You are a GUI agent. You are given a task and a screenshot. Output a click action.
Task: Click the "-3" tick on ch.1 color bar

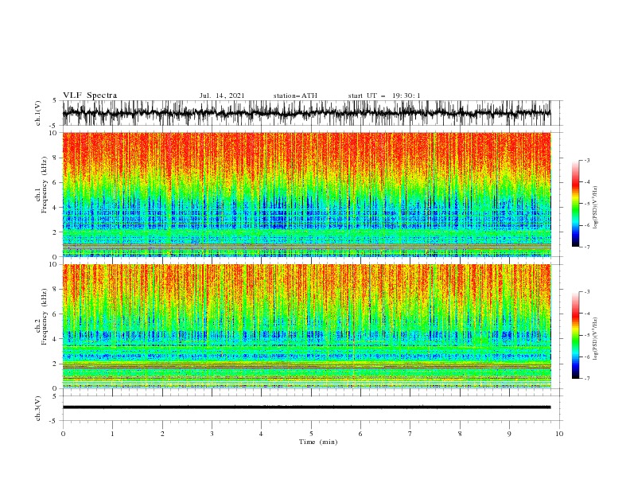pos(586,160)
